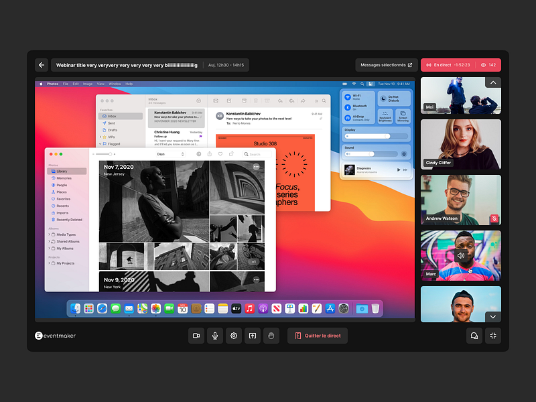Click the favorite heart icon in Photos toolbar
Viewport: 536px width, 402px height.
(x=220, y=154)
